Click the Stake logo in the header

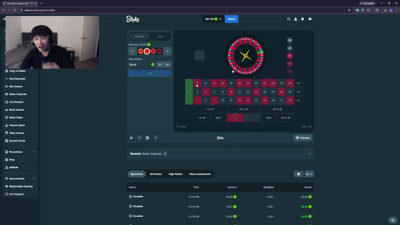133,19
